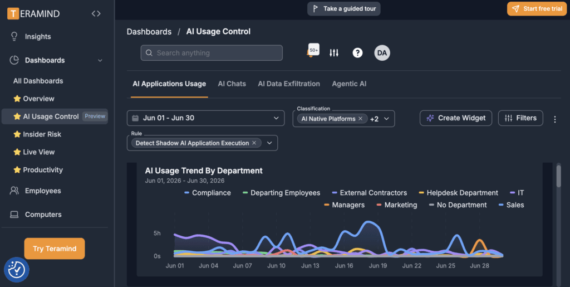Click the calendar icon in date range
The image size is (570, 287).
point(135,118)
